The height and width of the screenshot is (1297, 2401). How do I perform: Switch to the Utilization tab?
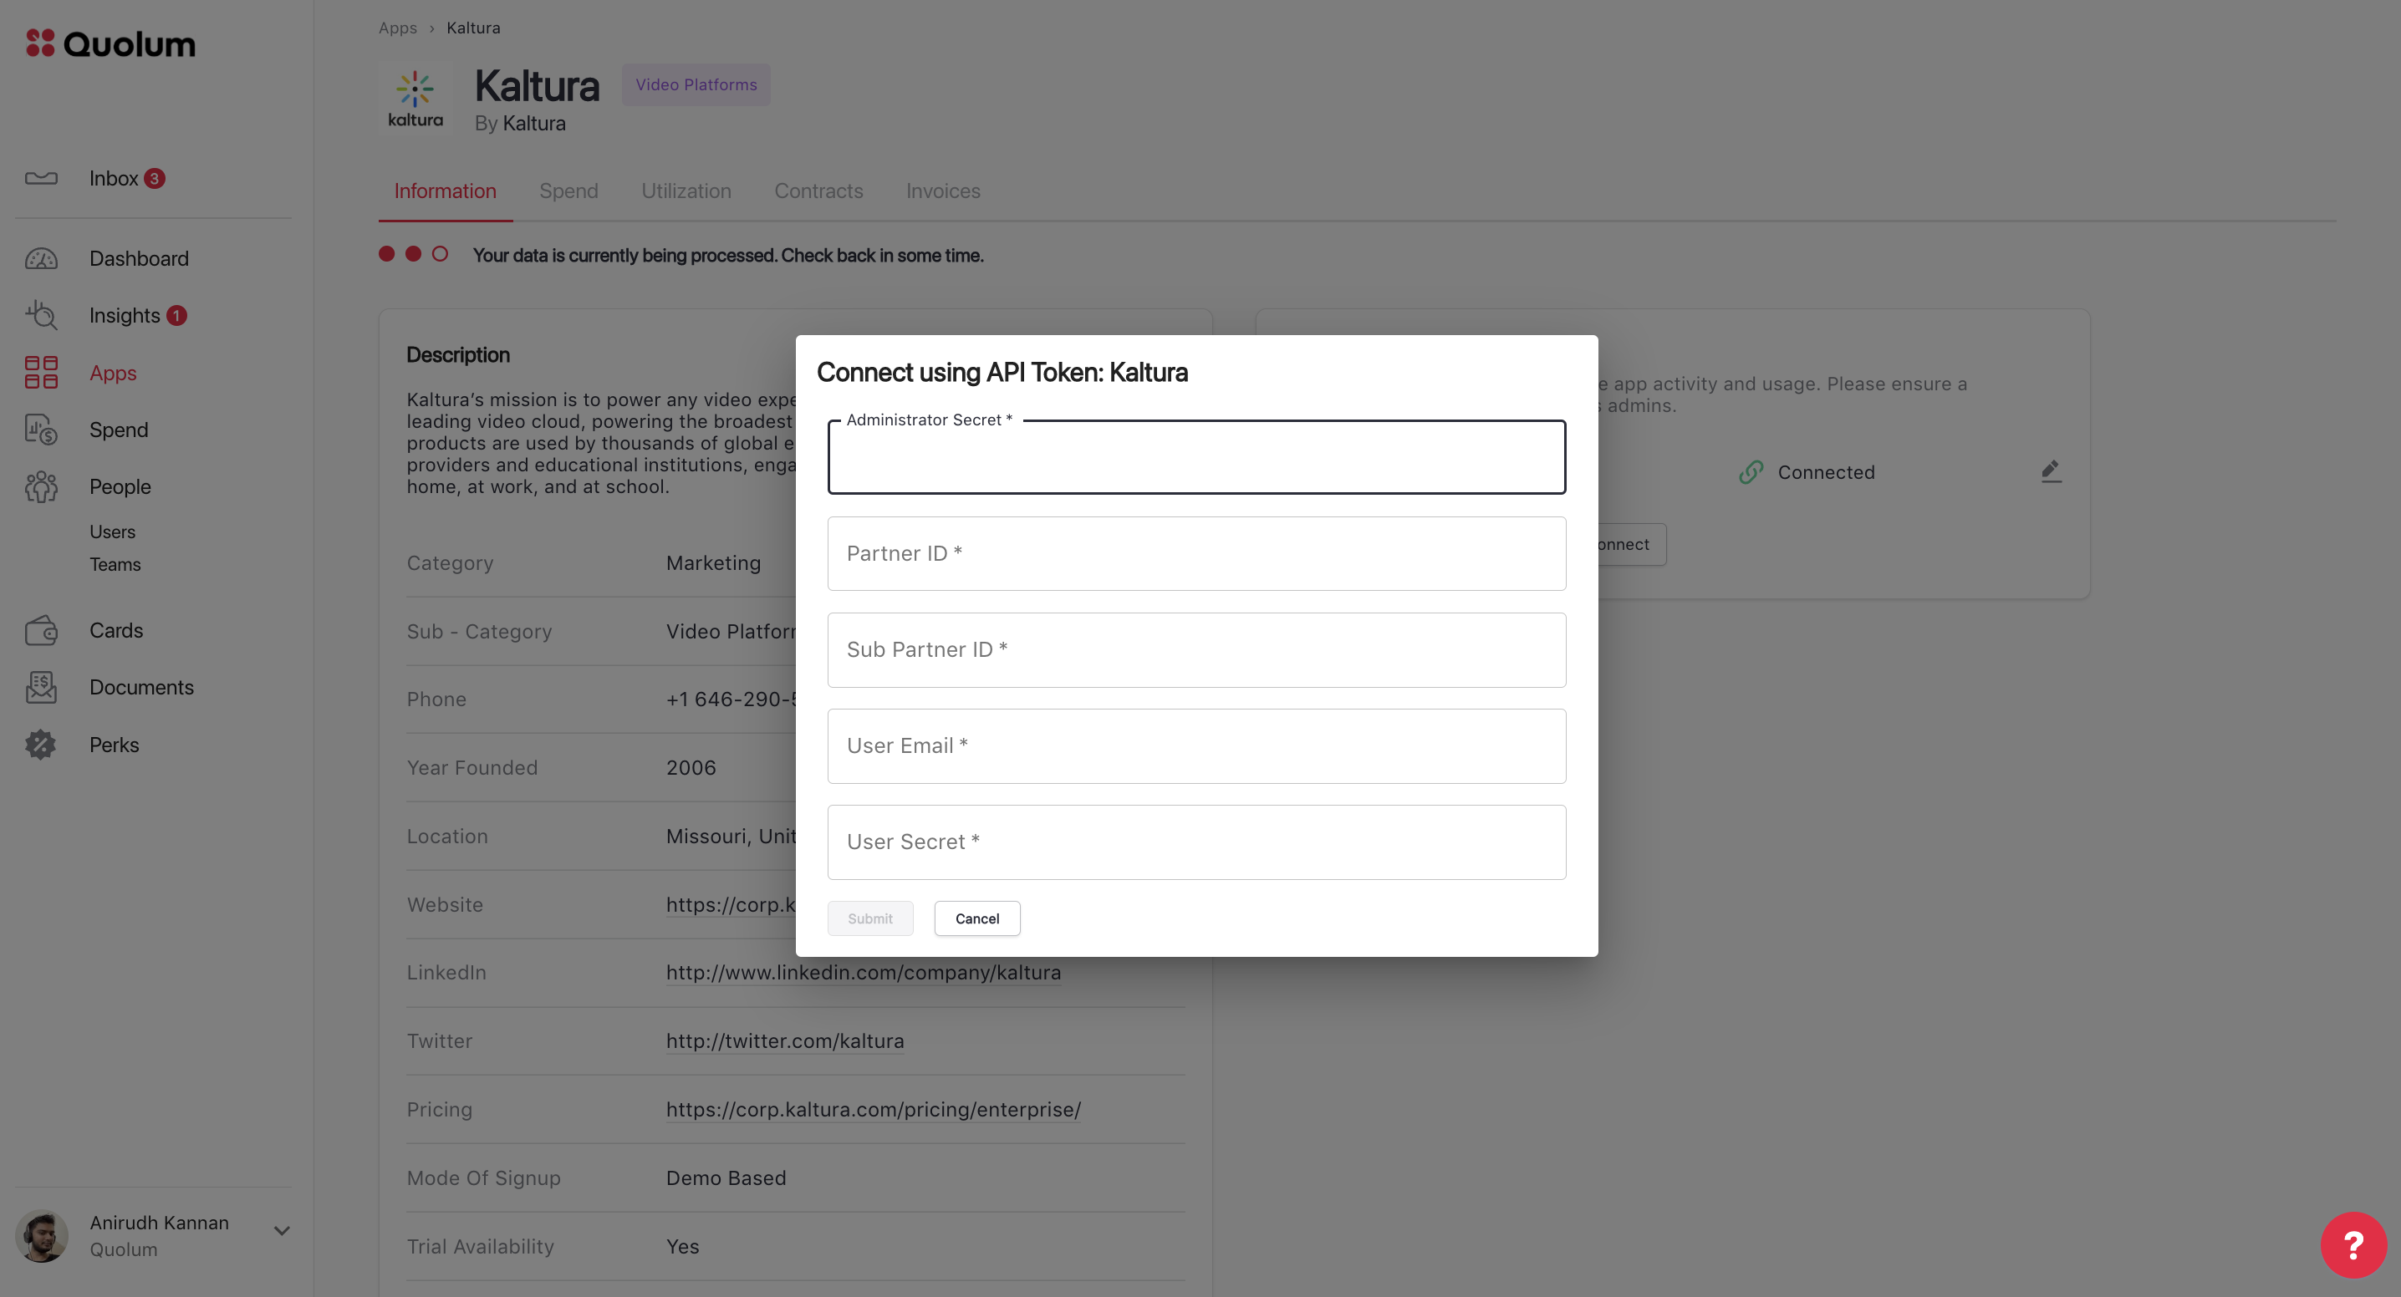click(x=686, y=191)
